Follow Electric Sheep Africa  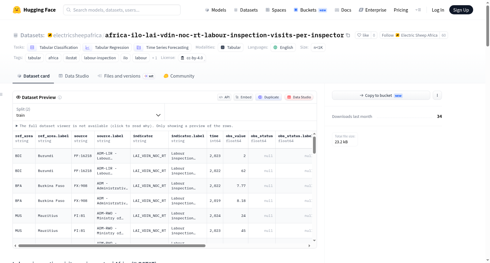tap(410, 35)
